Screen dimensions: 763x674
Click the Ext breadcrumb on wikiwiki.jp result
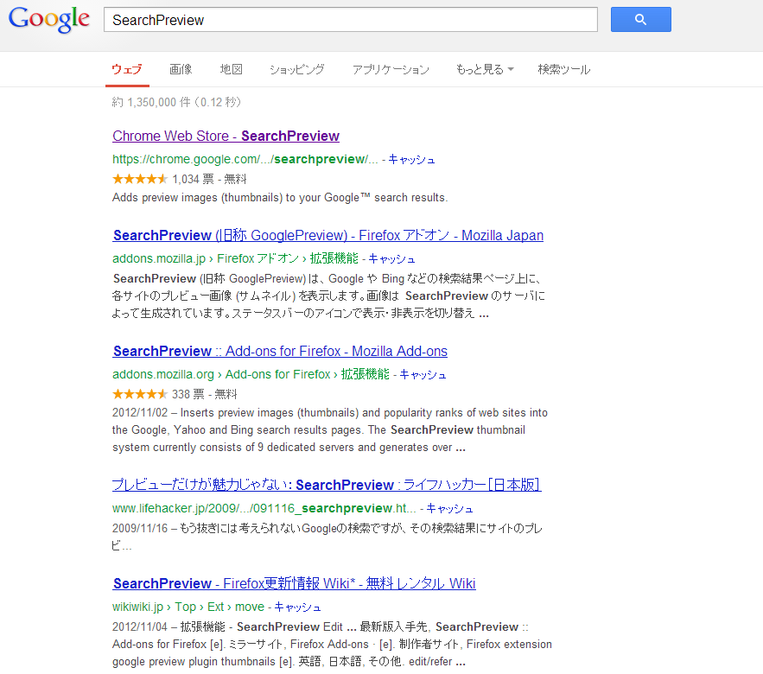215,607
